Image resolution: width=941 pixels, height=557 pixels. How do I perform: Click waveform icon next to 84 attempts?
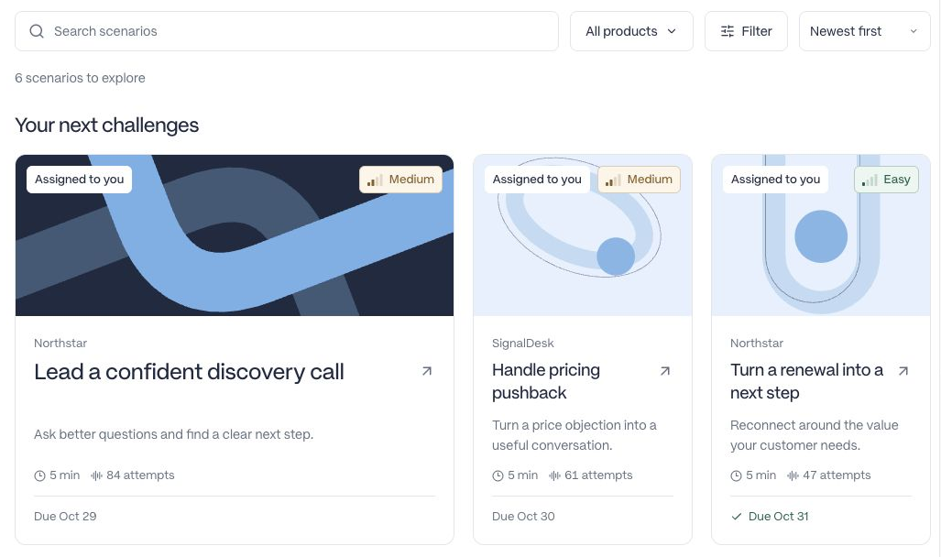(96, 476)
